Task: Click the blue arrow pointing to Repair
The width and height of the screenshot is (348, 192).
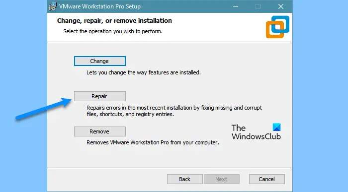Action: (x=44, y=109)
